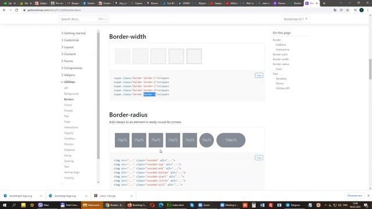This screenshot has width=372, height=209.
Task: Open options for first bootstrap-logo.svg download
Action: 41,196
